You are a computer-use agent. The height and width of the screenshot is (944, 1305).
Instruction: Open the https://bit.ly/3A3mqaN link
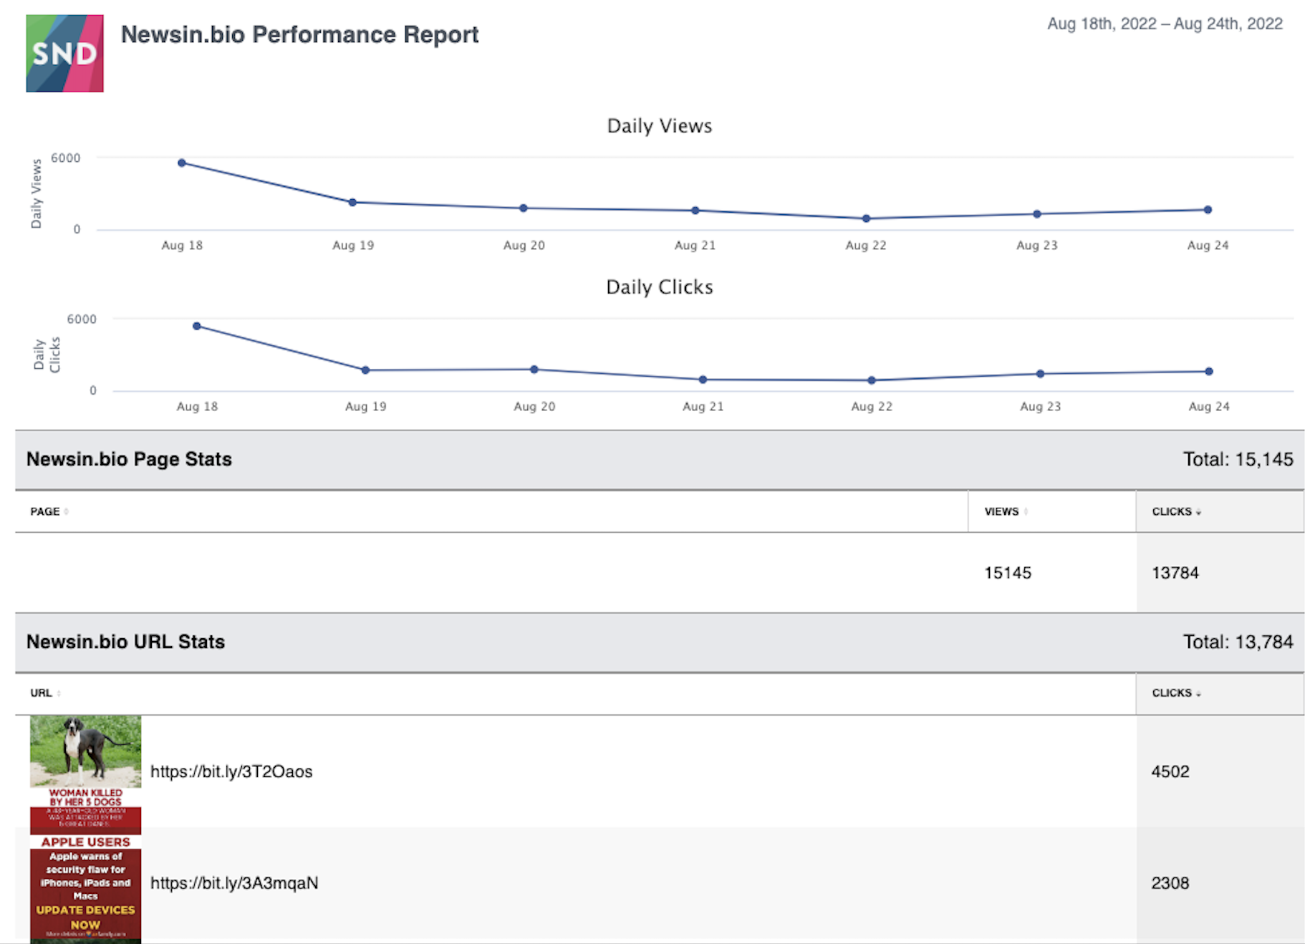234,883
